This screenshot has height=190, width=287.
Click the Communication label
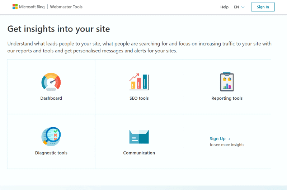pyautogui.click(x=139, y=153)
